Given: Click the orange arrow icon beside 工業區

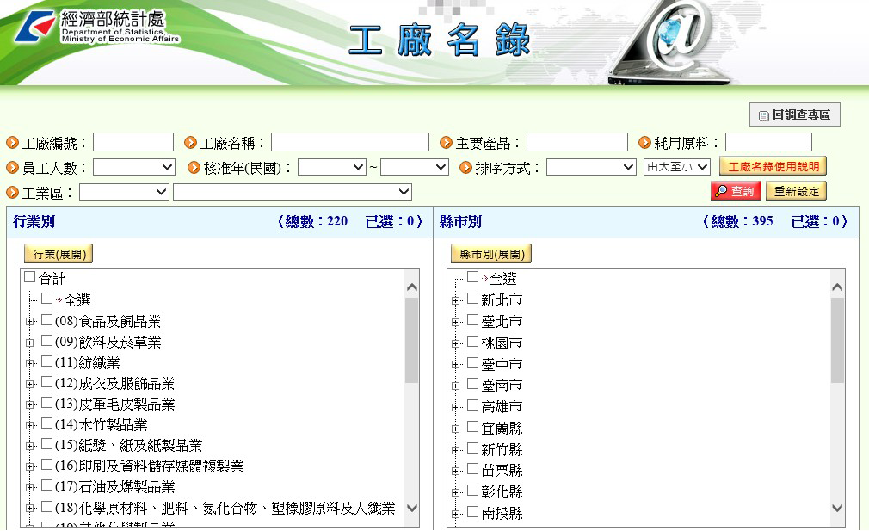Looking at the screenshot, I should tap(13, 192).
